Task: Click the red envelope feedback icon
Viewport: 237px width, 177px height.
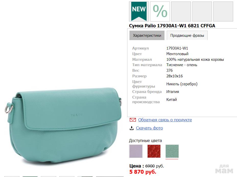Action: [x=133, y=120]
